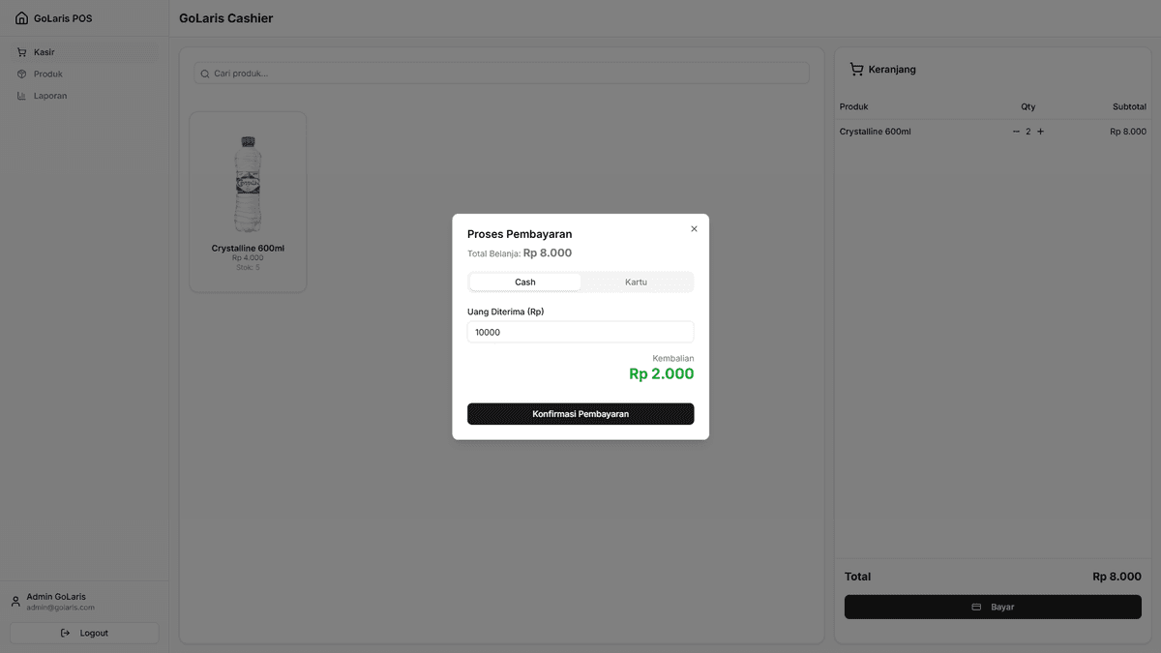Click the GoLaris POS home icon
The image size is (1161, 653).
pos(21,17)
